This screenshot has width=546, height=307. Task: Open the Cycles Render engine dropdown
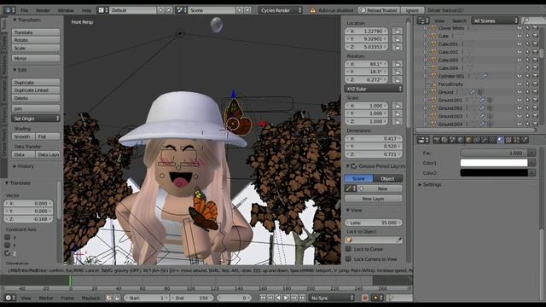point(281,10)
